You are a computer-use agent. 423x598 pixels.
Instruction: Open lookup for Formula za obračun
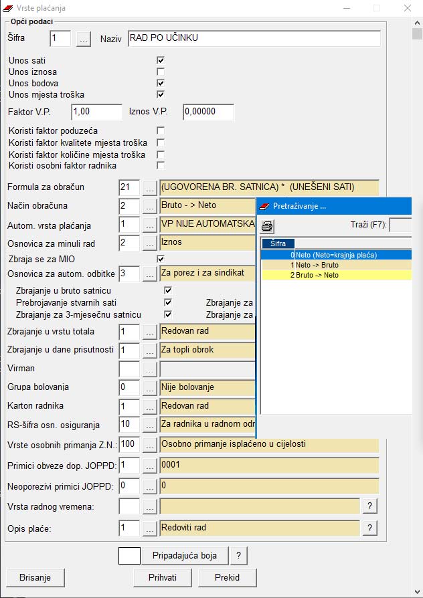(x=150, y=188)
